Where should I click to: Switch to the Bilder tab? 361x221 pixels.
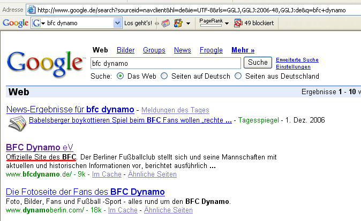tap(125, 50)
